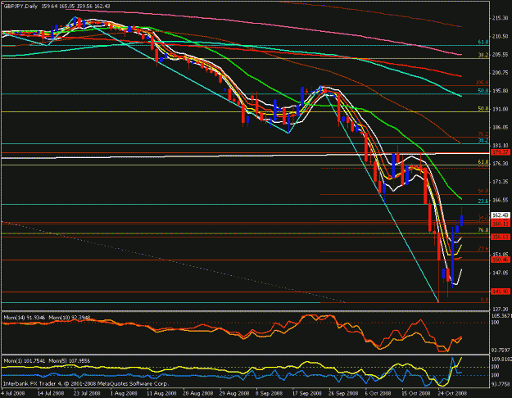
Task: Select the 15 Oct 2008 date label
Action: tap(415, 393)
